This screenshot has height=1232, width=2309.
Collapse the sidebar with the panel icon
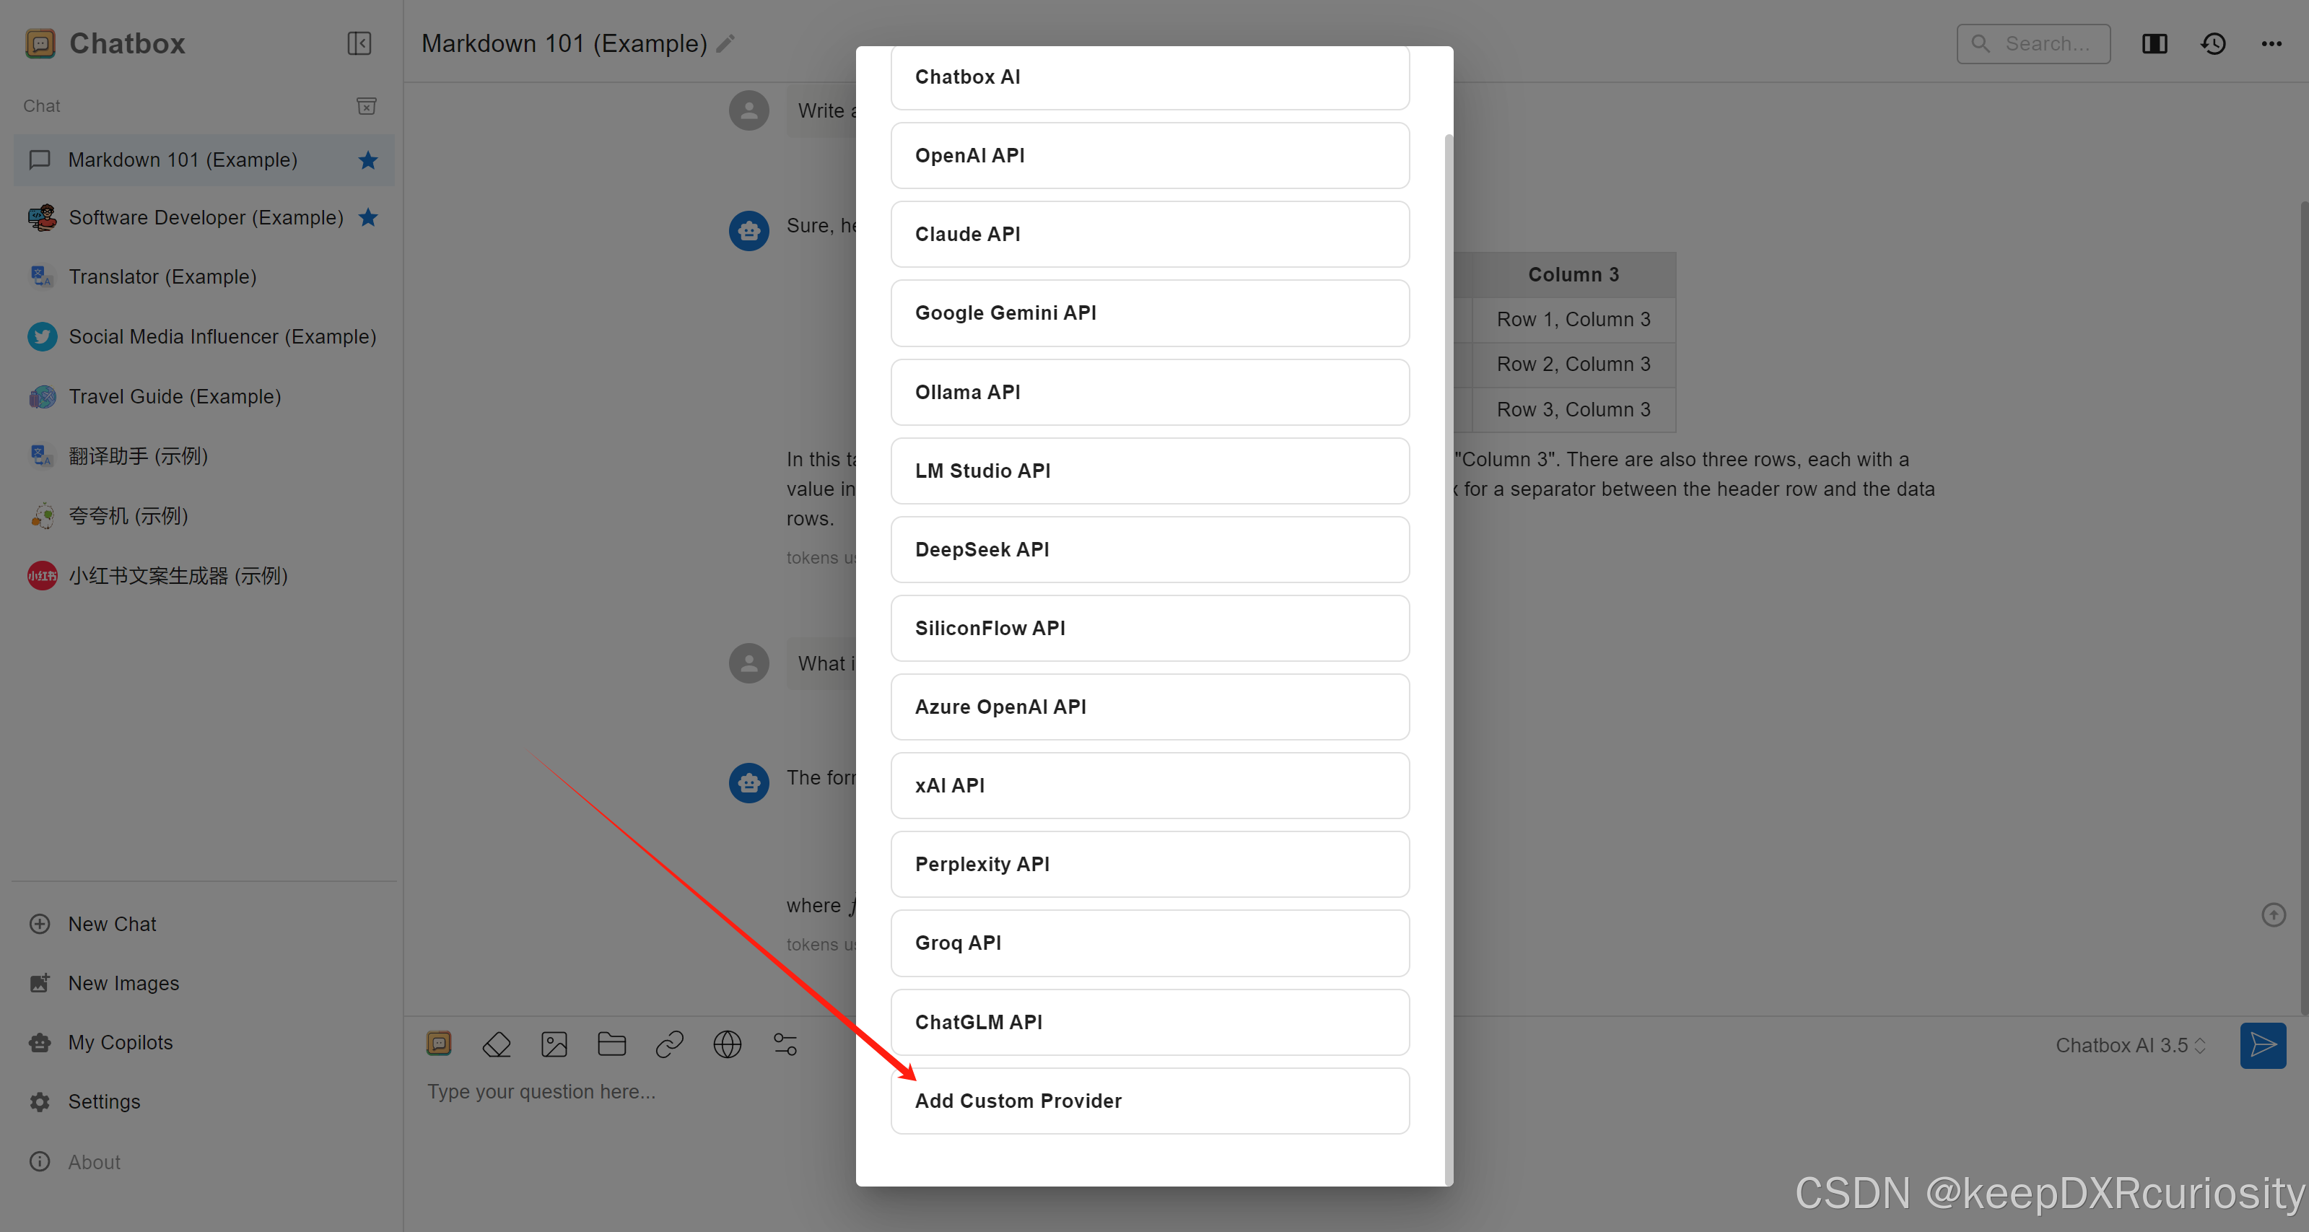(359, 43)
